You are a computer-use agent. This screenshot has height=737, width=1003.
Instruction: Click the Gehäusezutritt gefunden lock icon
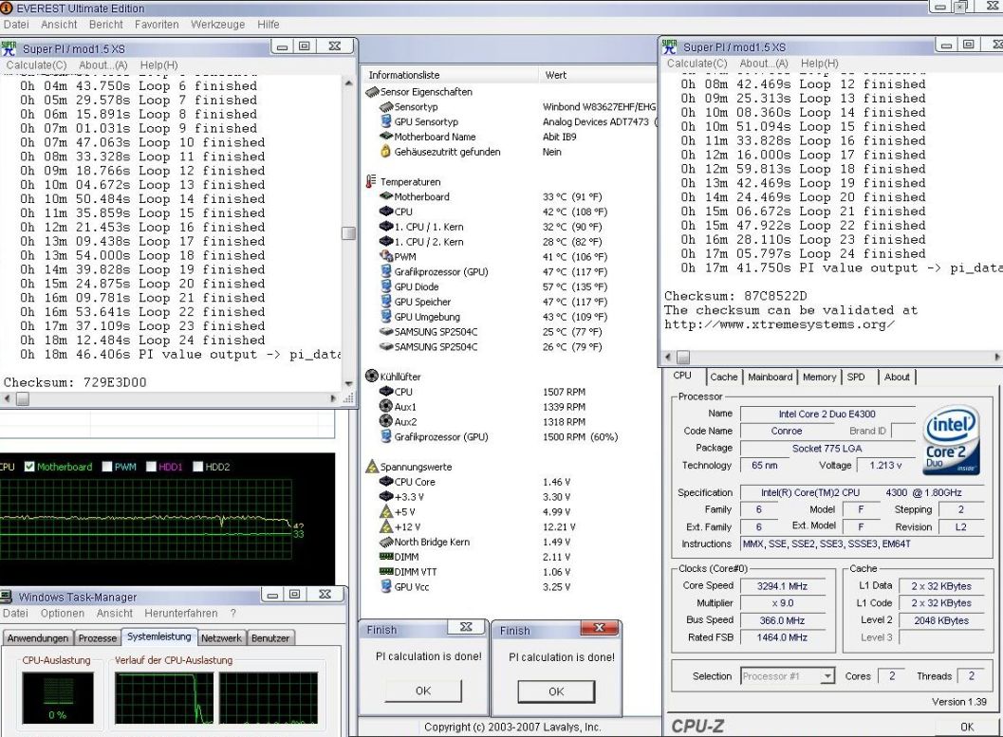pos(386,152)
